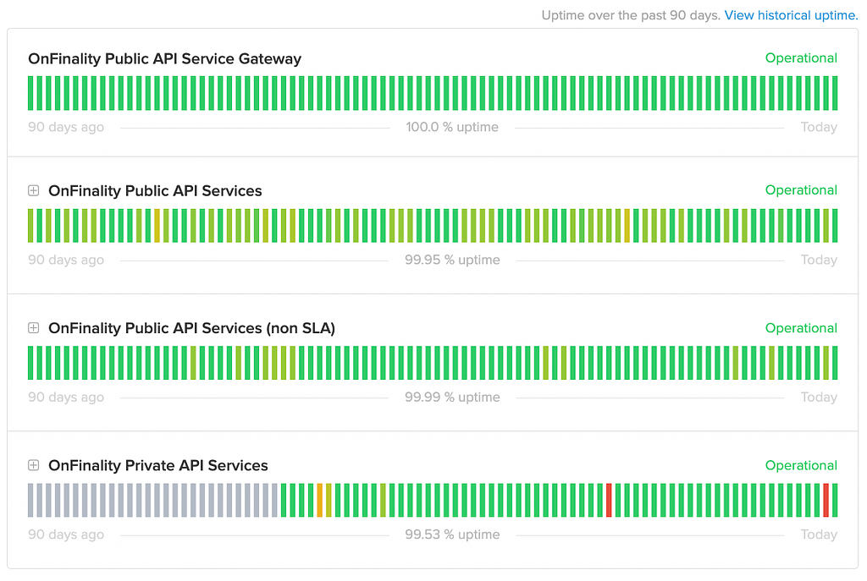
Task: Expand OnFinality Public API Services group
Action: click(34, 190)
